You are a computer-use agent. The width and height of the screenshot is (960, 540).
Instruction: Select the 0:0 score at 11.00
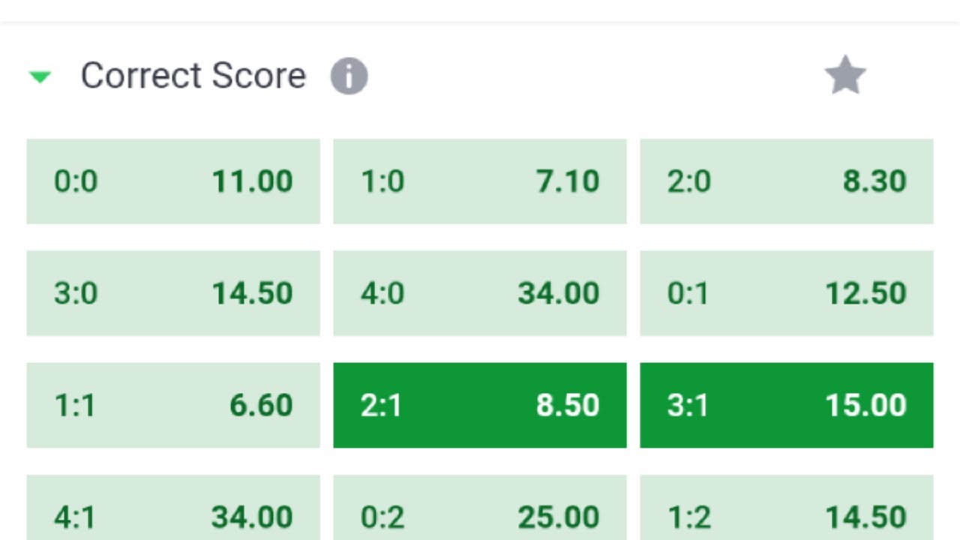click(x=173, y=181)
